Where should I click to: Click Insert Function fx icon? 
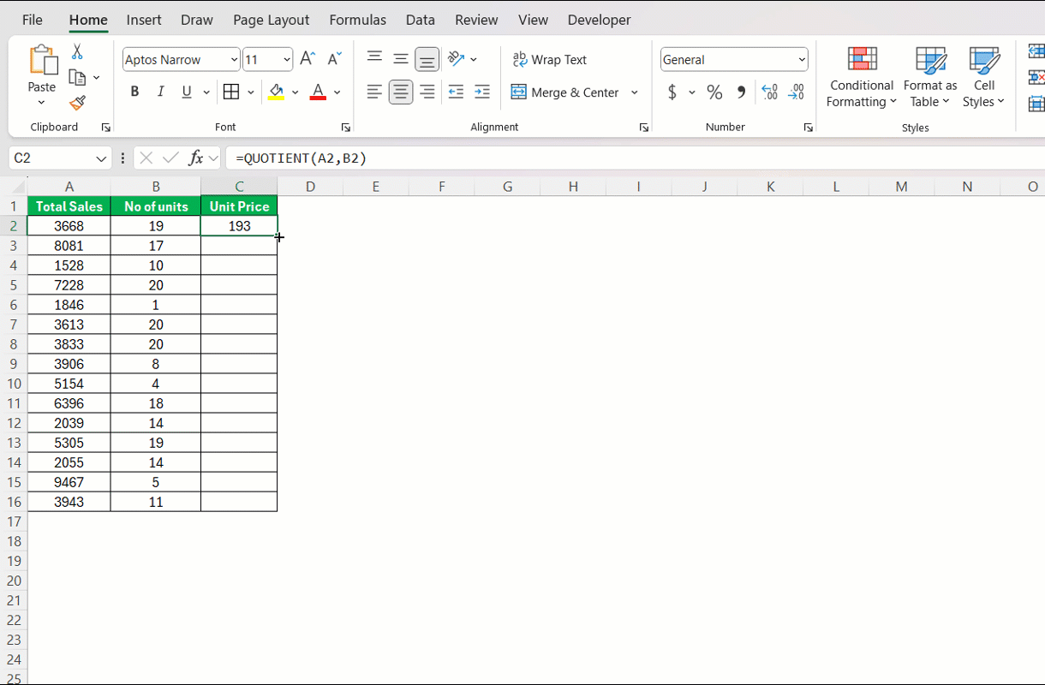195,158
